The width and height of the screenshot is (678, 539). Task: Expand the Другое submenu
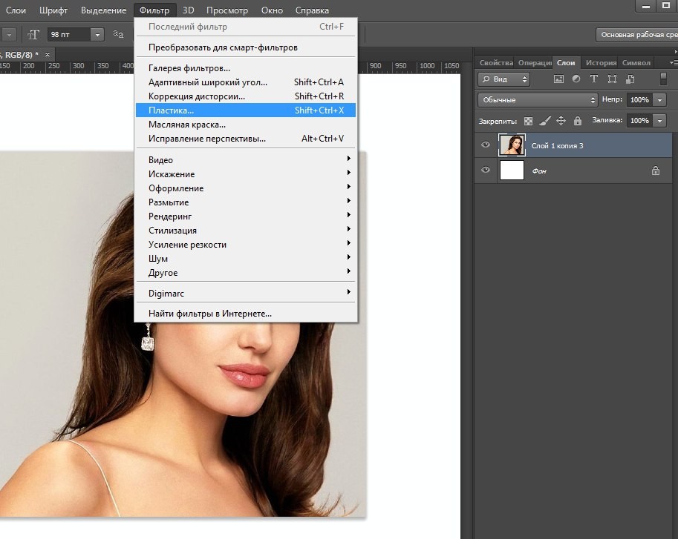coord(246,273)
